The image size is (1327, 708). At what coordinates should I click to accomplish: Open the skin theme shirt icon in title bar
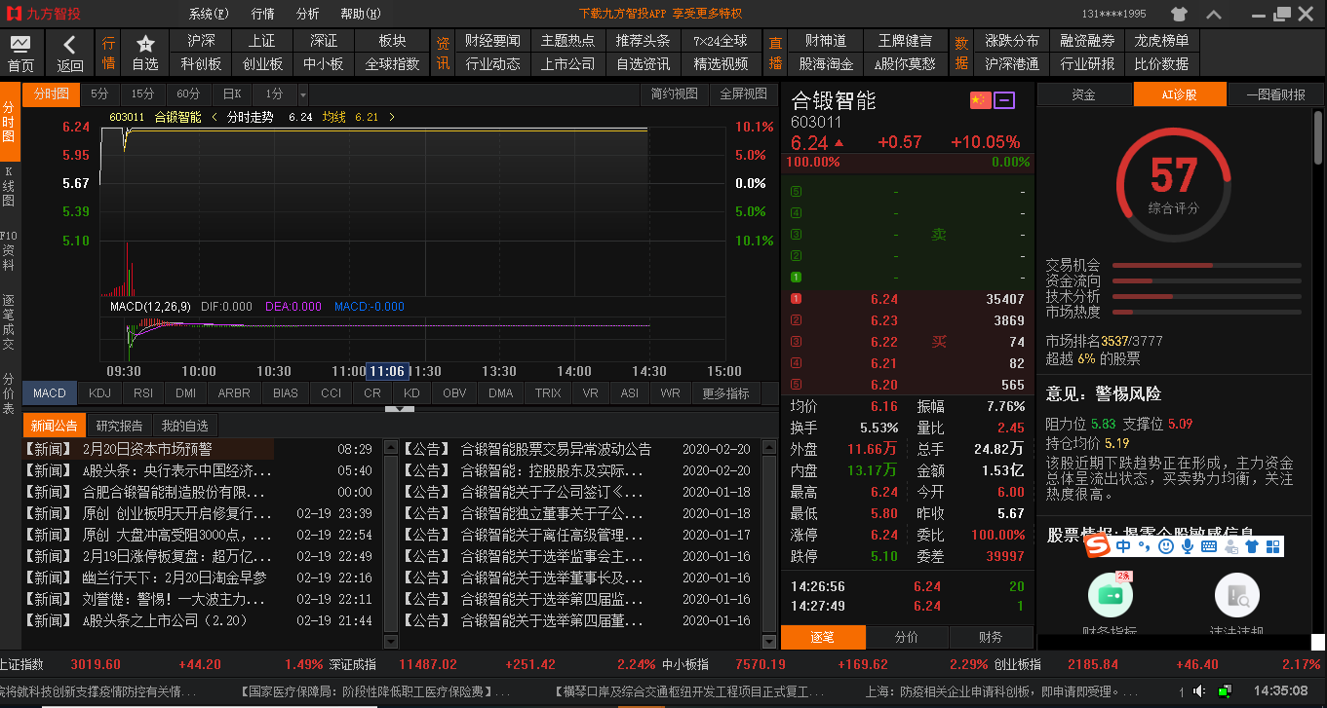click(1180, 14)
